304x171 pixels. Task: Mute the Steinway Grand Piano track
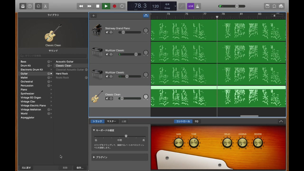click(107, 32)
